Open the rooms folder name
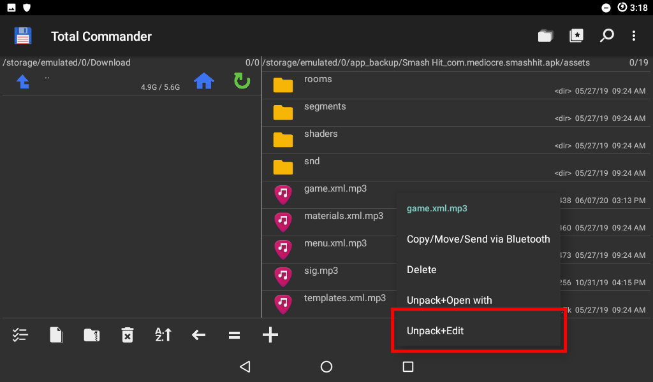This screenshot has height=382, width=653. [318, 79]
